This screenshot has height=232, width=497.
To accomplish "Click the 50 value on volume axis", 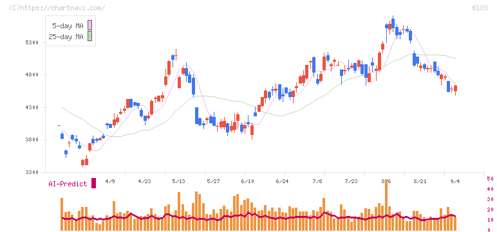I will (x=490, y=179).
